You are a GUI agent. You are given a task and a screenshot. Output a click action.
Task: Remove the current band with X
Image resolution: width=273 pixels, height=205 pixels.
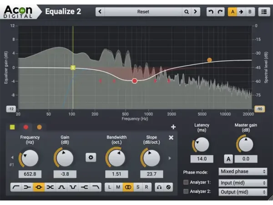point(171,138)
